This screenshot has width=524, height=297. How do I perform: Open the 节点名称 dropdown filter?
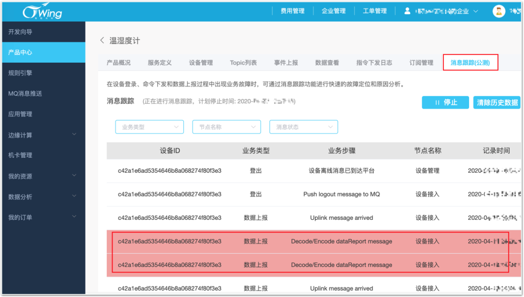226,127
